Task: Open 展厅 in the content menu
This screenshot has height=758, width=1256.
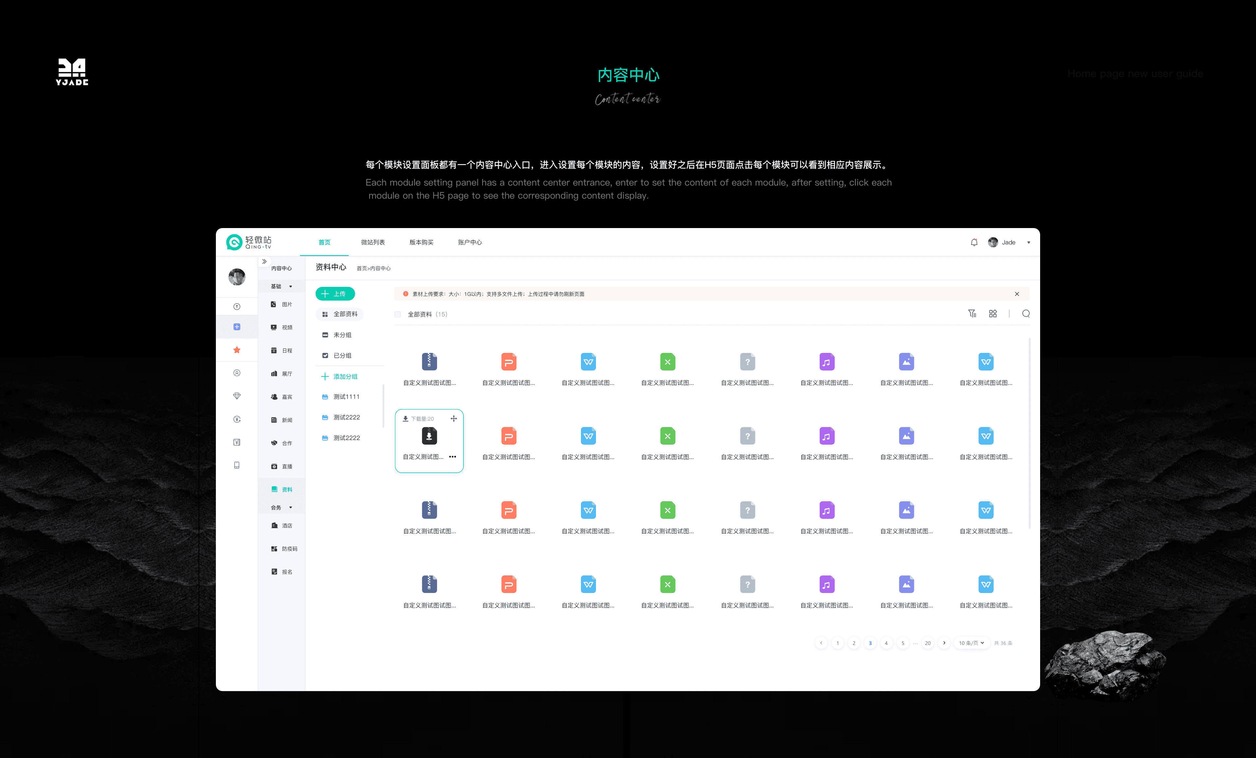Action: point(281,374)
